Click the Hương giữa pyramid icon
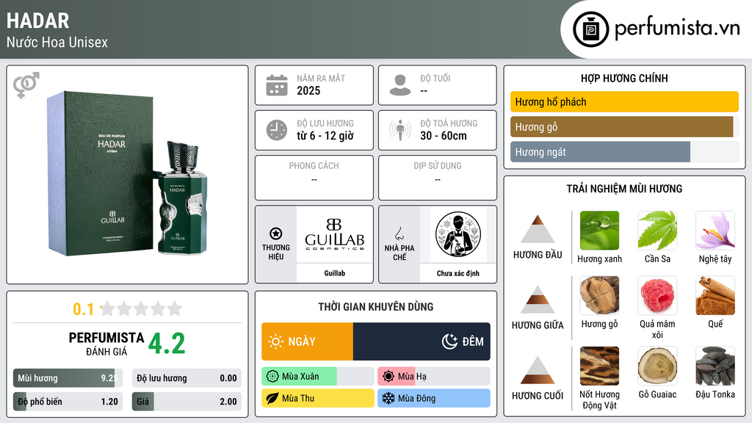Screen dimensions: 752x423 point(538,300)
